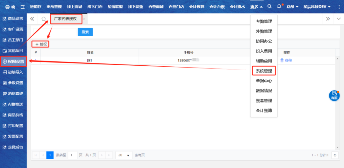Open the 20 rows-per-page dropdown

point(124,155)
